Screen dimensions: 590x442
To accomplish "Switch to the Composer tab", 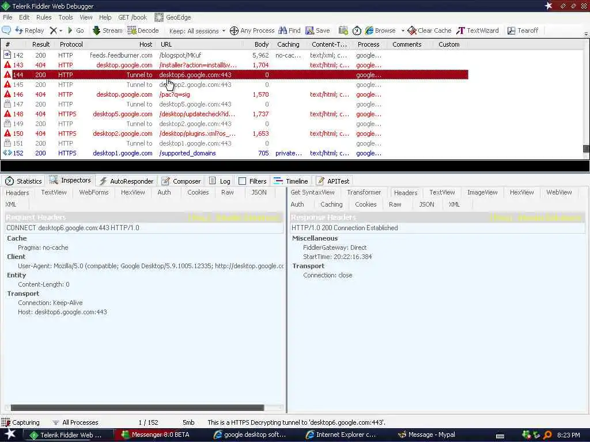I will coord(181,181).
